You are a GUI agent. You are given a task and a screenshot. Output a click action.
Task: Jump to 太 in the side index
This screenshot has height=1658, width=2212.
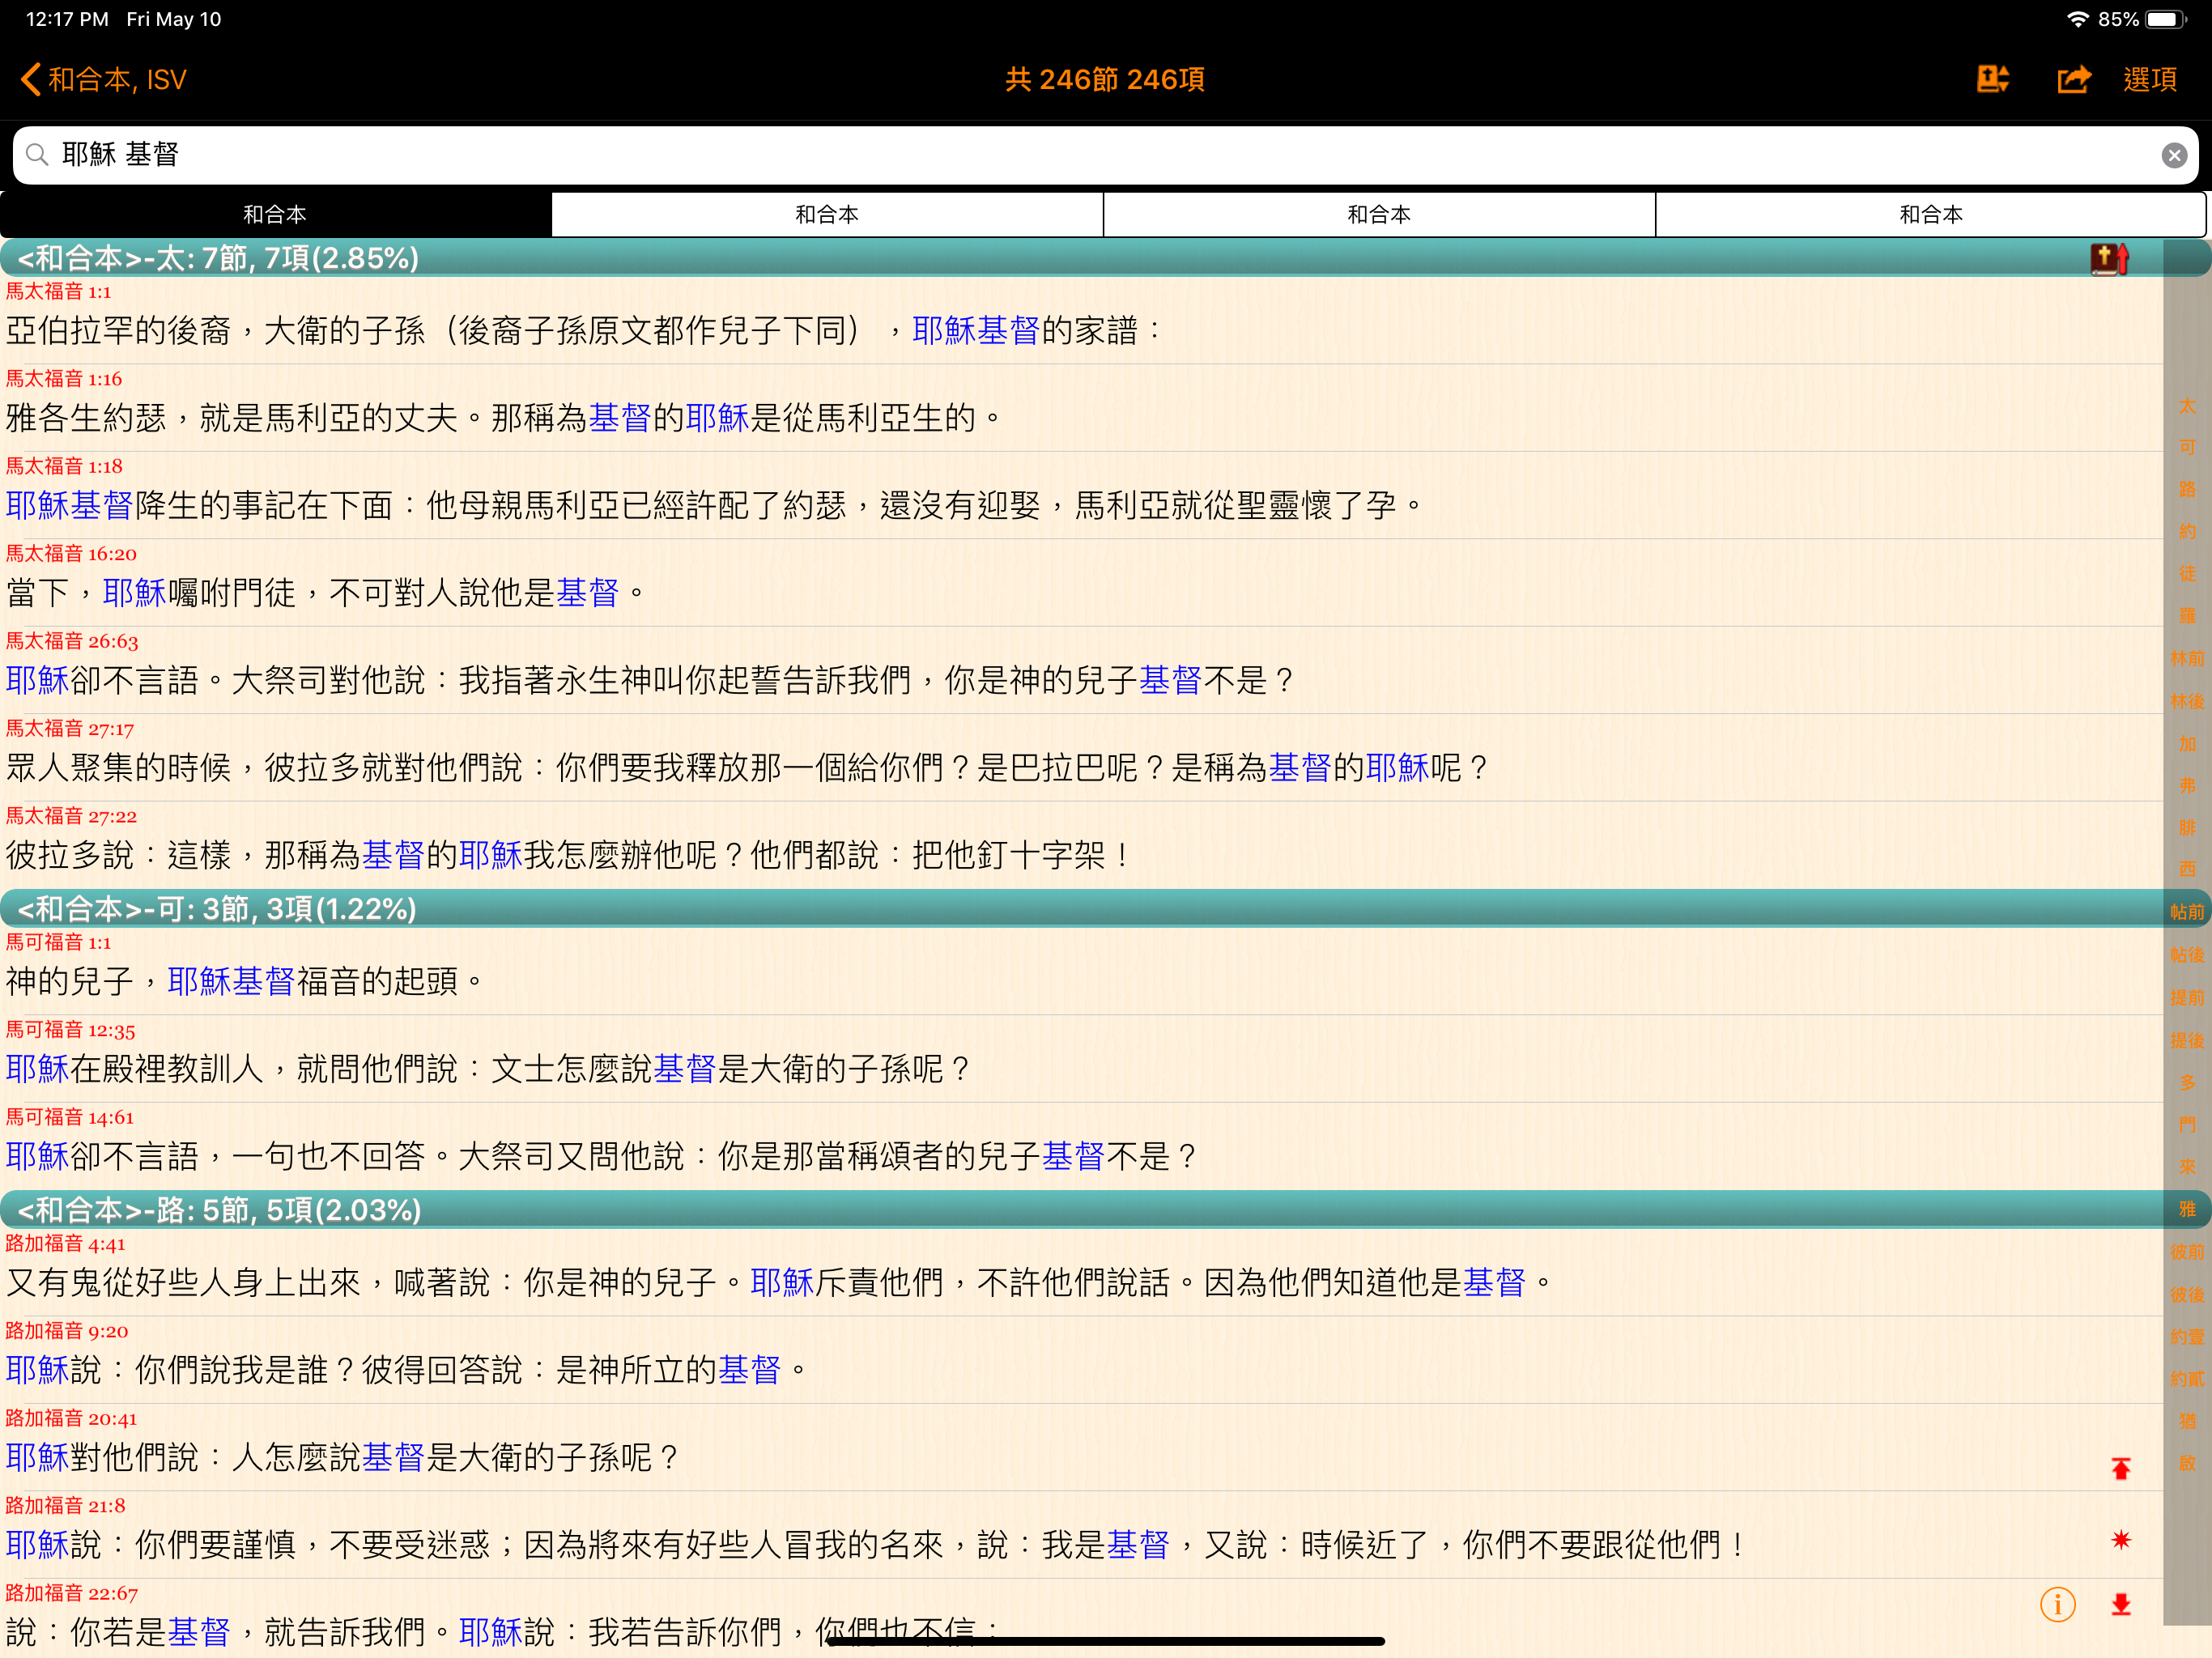point(2187,406)
